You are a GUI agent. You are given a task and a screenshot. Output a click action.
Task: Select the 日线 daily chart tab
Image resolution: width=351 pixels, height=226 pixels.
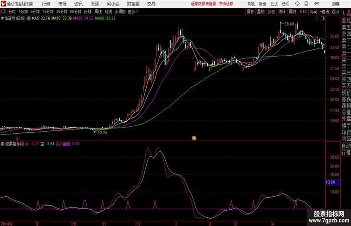88,12
